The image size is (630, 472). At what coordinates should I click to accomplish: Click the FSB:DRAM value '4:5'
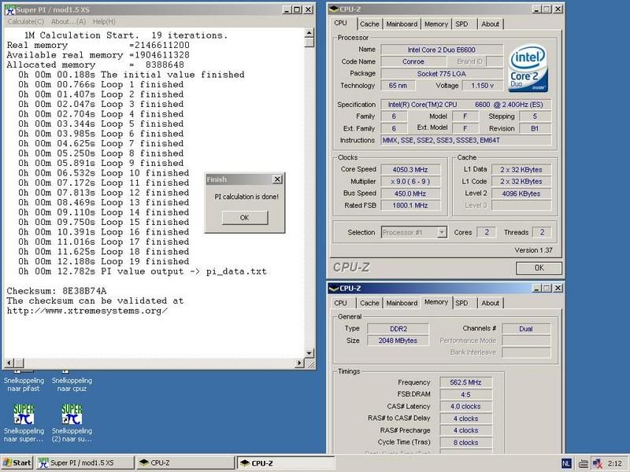click(465, 395)
